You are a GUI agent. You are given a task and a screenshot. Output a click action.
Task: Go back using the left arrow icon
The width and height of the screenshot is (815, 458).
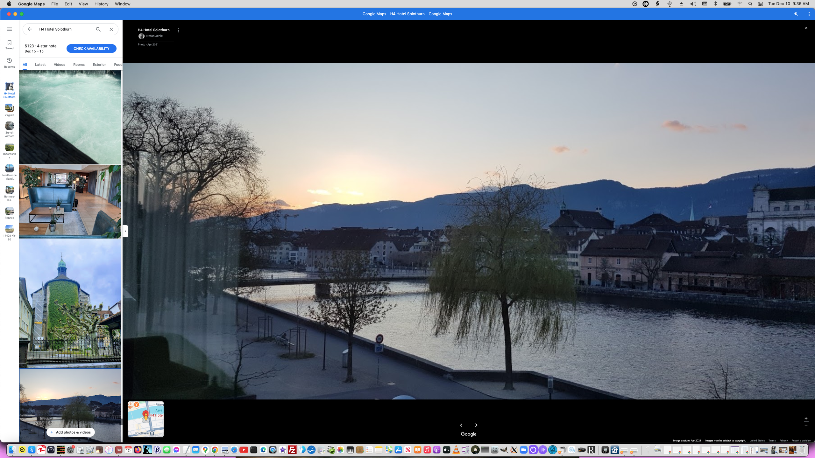click(30, 29)
